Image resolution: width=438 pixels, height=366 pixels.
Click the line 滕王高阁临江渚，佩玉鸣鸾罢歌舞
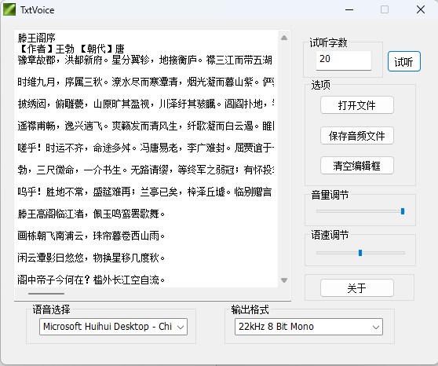click(91, 214)
